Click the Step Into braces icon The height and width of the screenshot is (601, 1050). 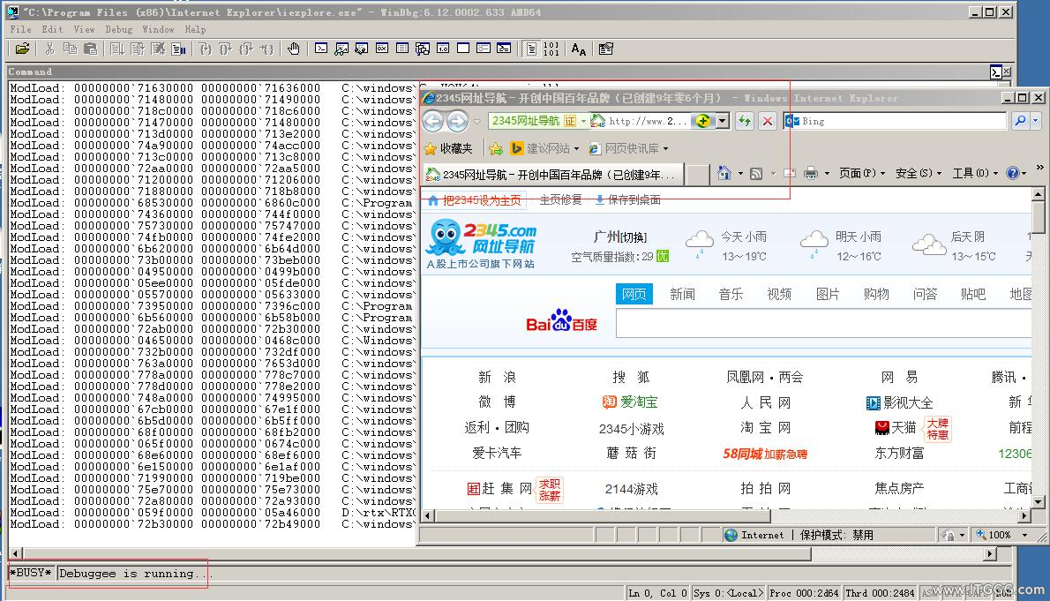pyautogui.click(x=206, y=49)
